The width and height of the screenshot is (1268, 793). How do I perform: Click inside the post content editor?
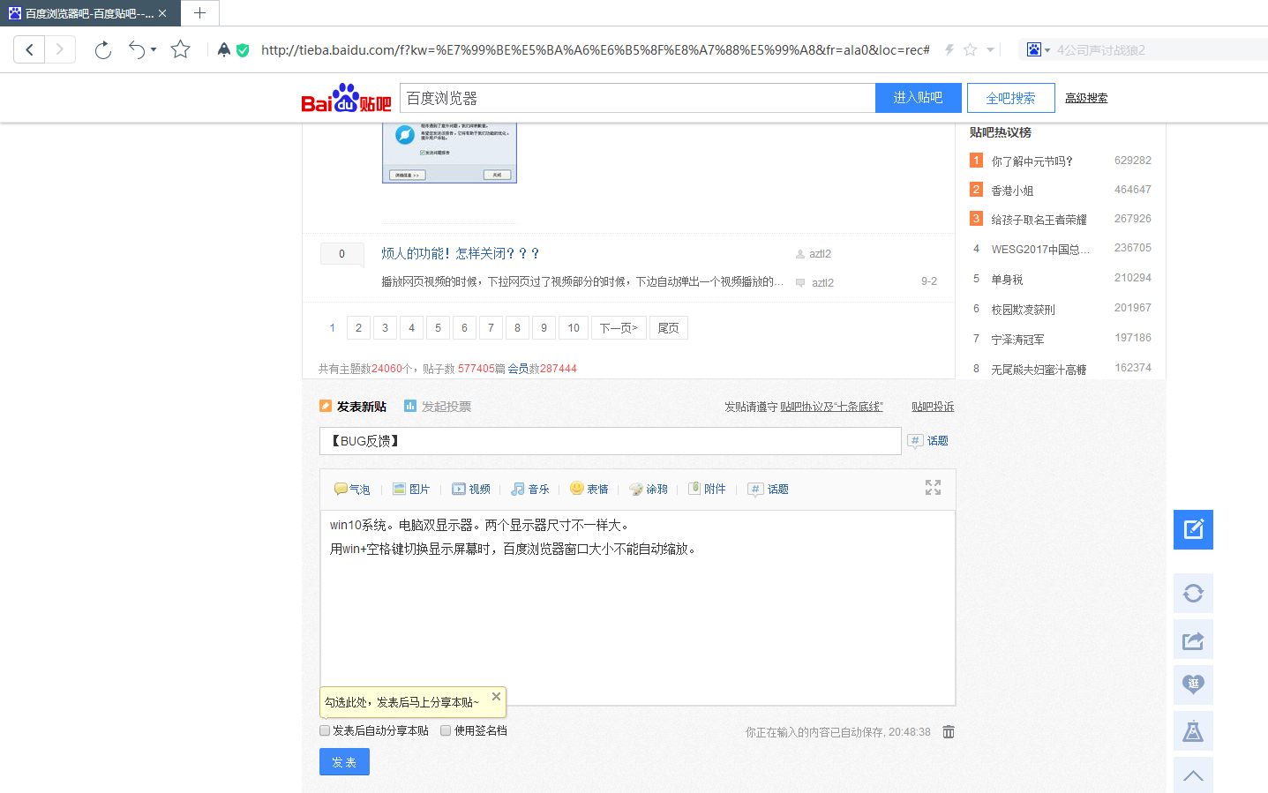(x=637, y=608)
